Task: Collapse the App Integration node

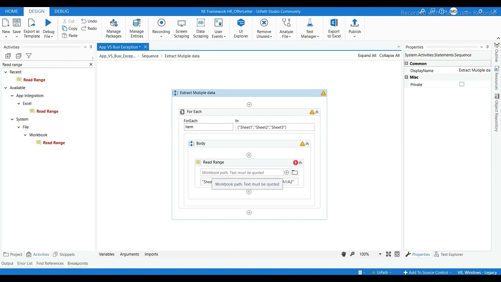Action: (x=12, y=96)
